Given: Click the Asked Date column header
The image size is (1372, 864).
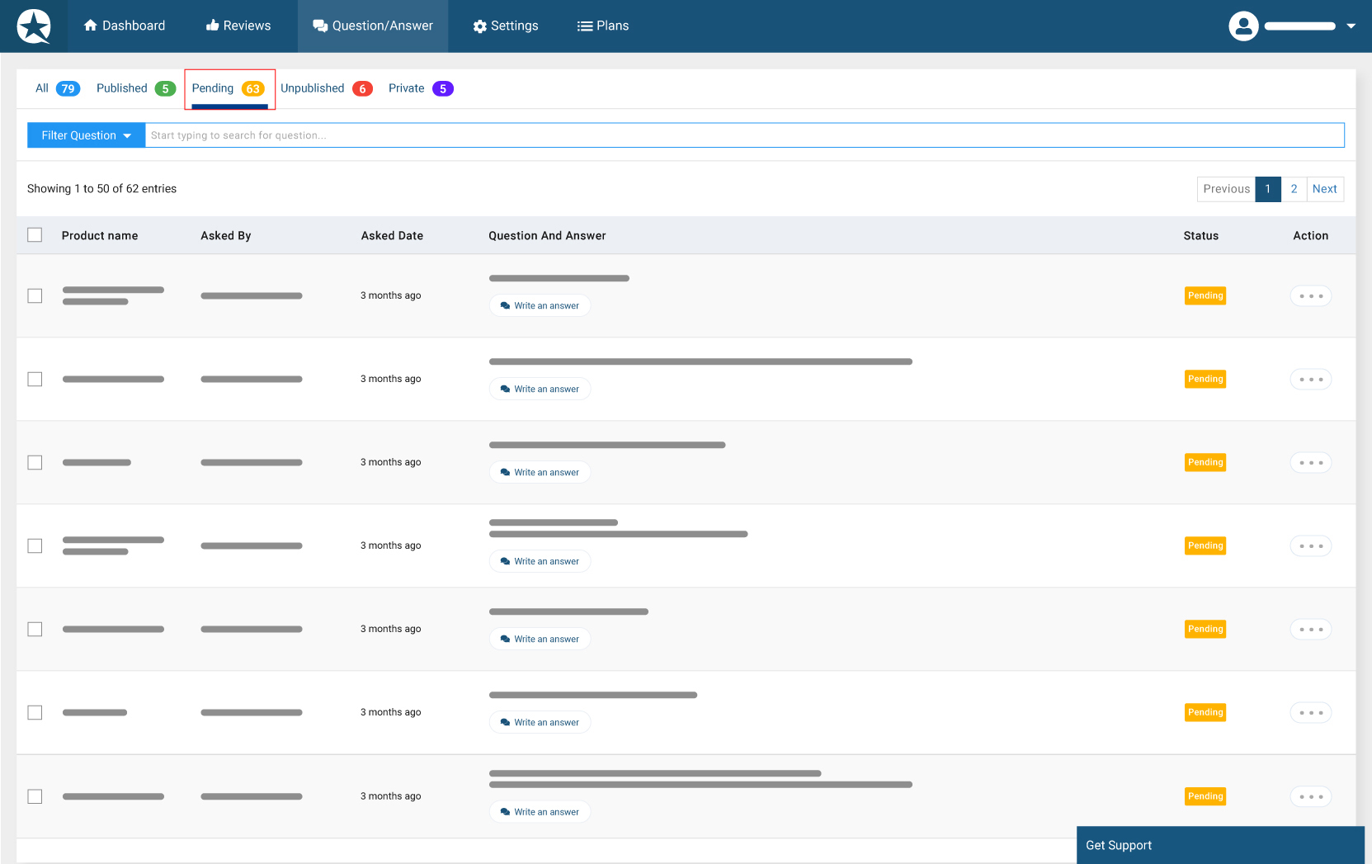Looking at the screenshot, I should (392, 235).
